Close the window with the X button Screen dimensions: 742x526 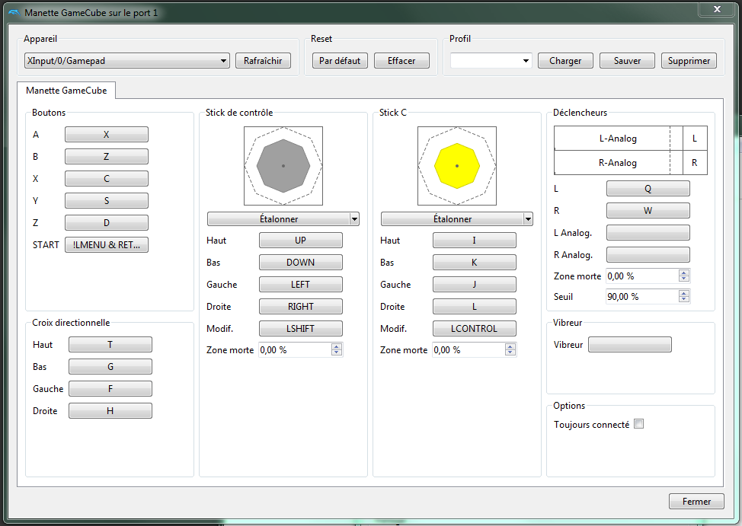717,9
